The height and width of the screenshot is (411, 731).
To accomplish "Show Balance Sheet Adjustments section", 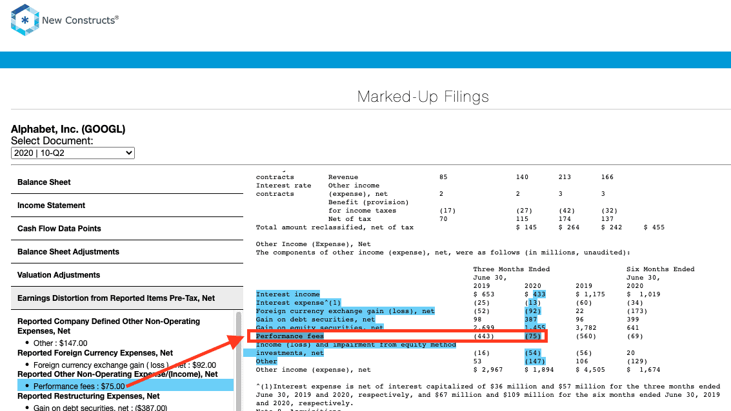I will [127, 252].
